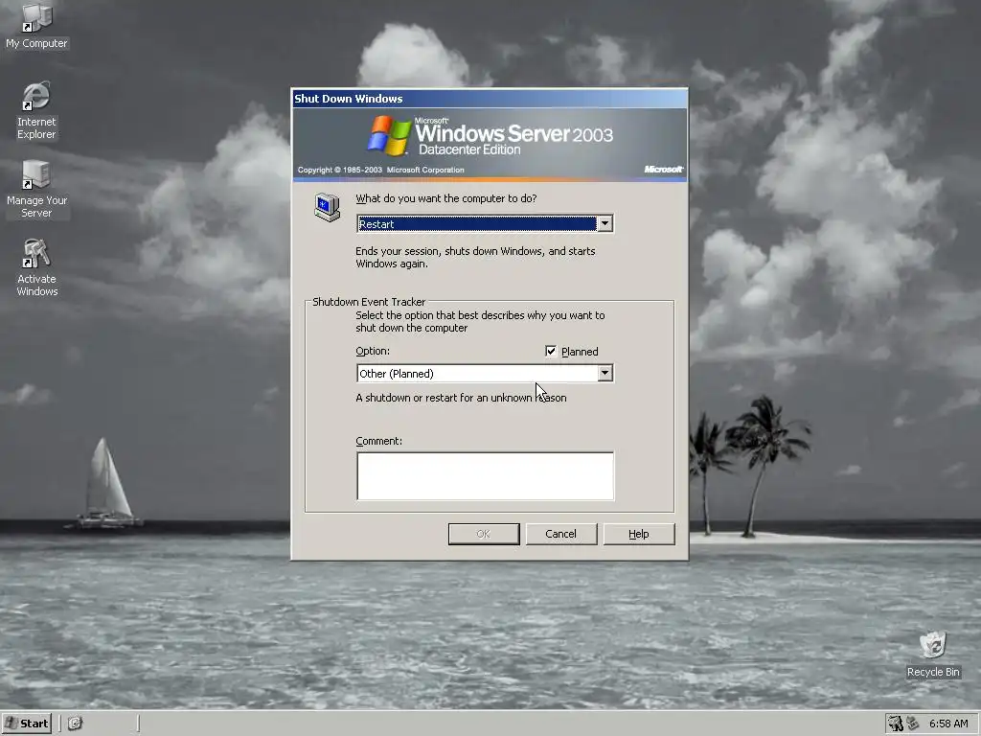This screenshot has width=981, height=736.
Task: Click the Shut Down Windows title bar
Action: (490, 99)
